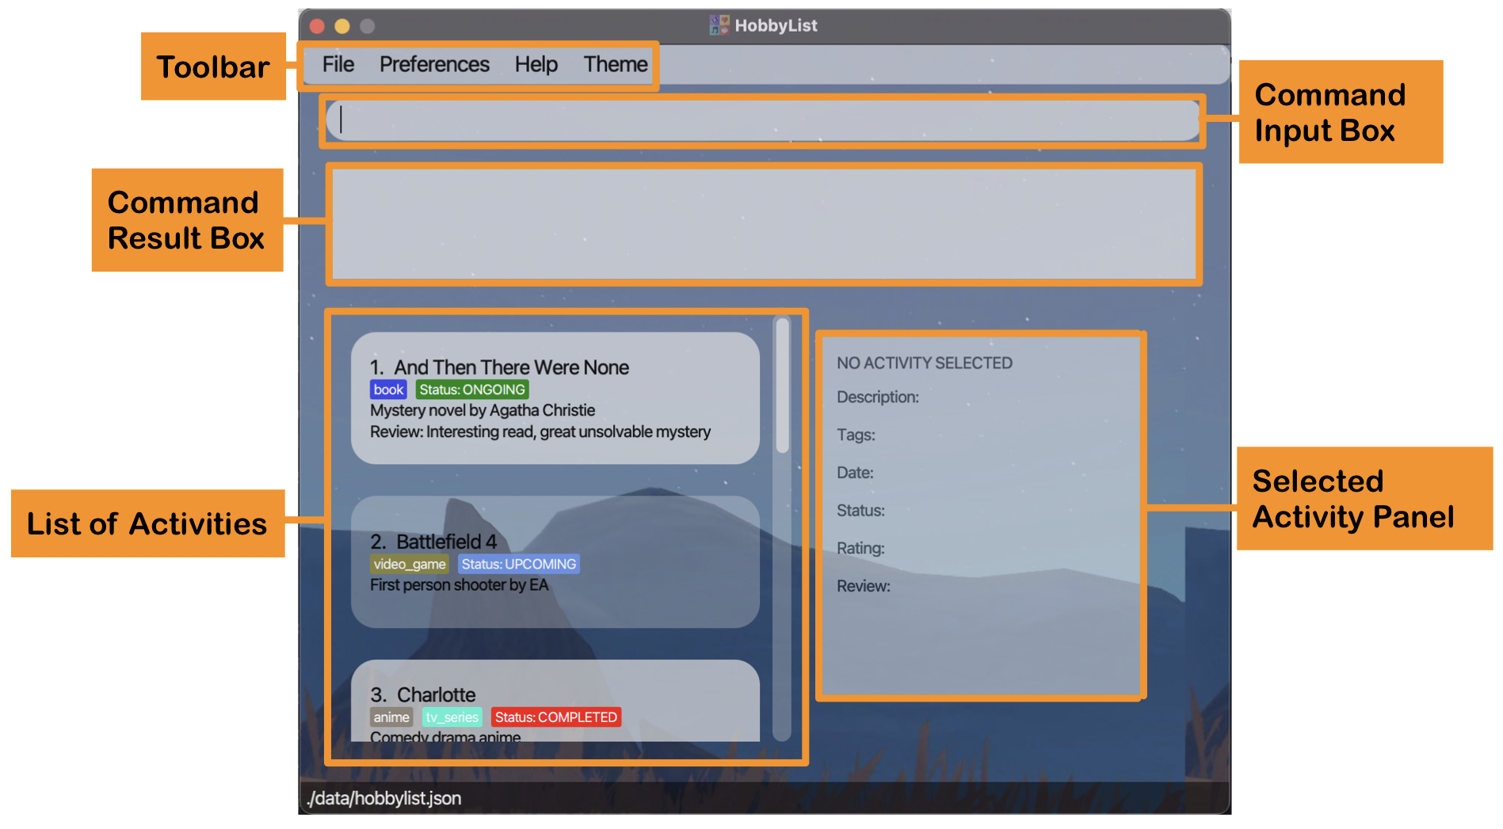Image resolution: width=1503 pixels, height=829 pixels.
Task: Click the Status: label in selected panel
Action: tap(860, 511)
